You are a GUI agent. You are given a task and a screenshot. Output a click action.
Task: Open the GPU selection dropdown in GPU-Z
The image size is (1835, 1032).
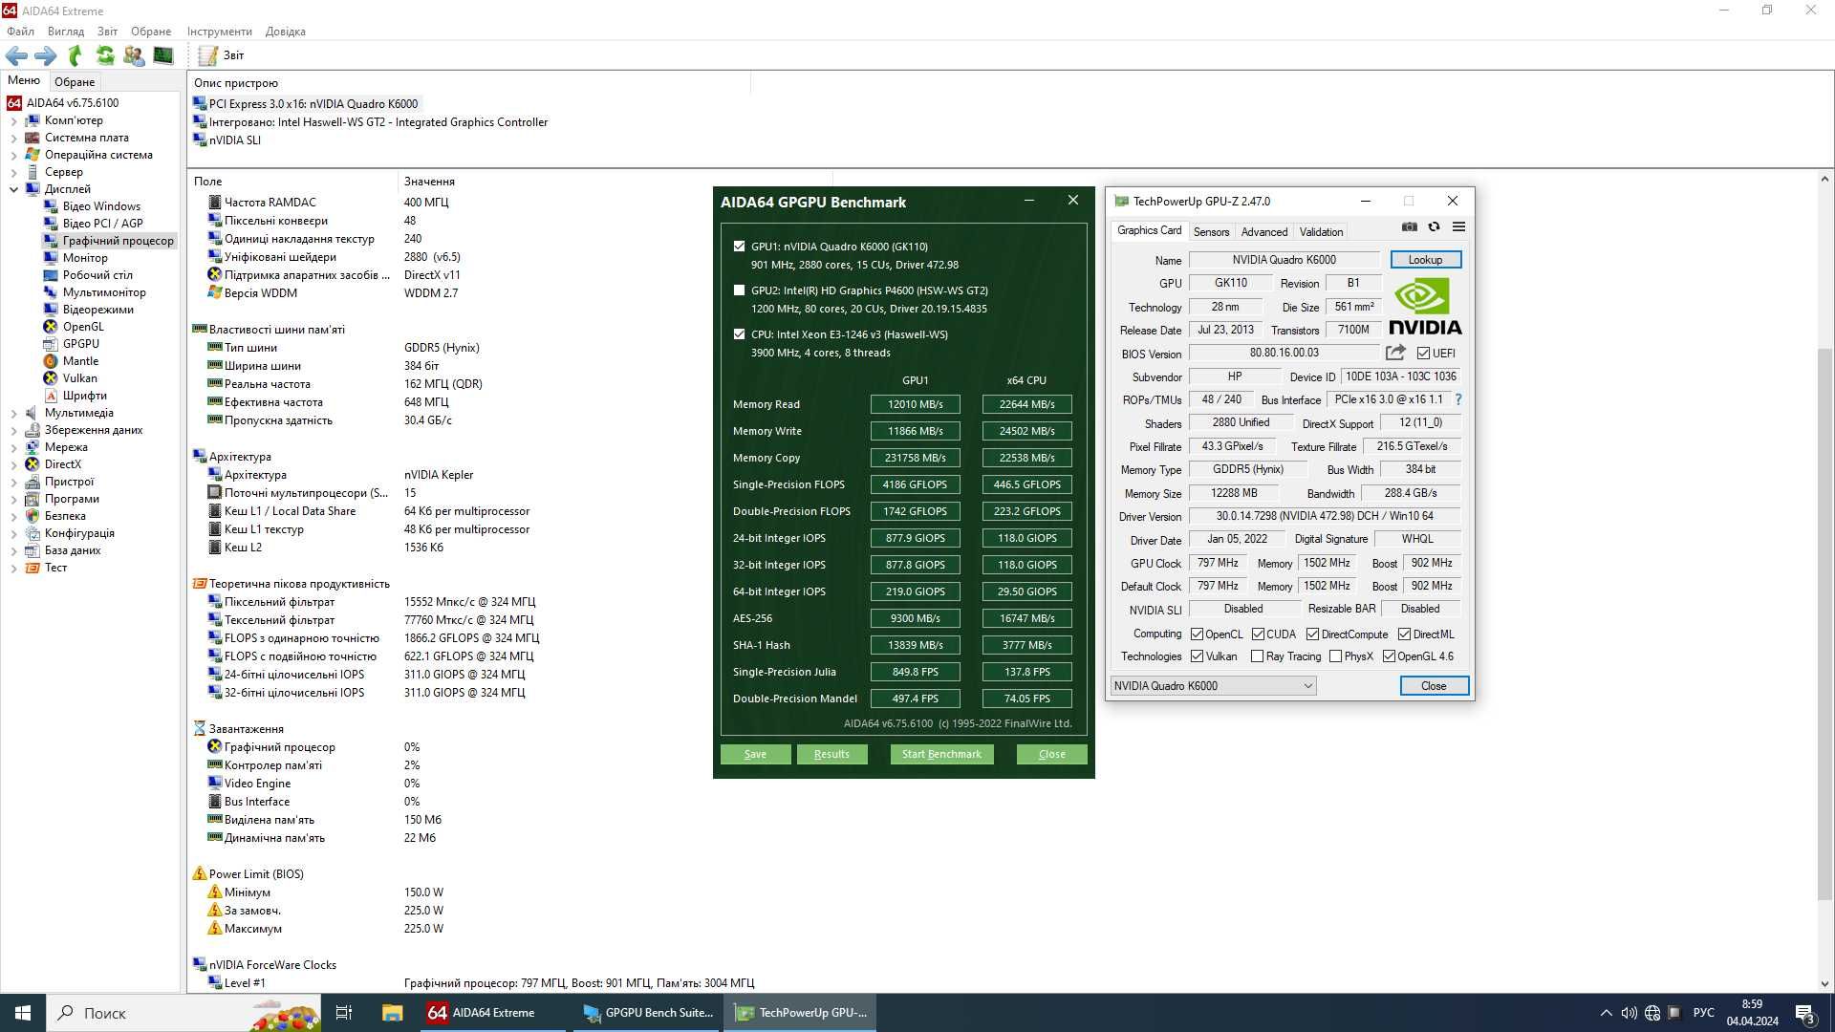(x=1213, y=686)
